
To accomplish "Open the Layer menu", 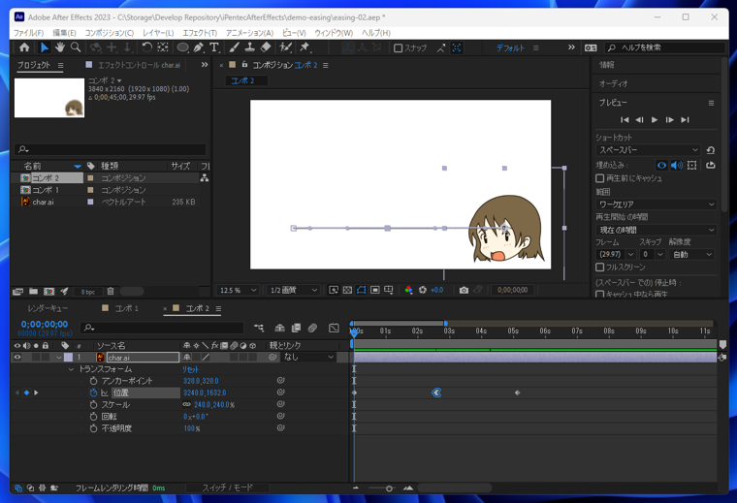I will [x=158, y=33].
